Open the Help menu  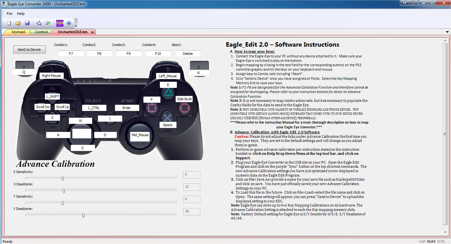pos(21,14)
